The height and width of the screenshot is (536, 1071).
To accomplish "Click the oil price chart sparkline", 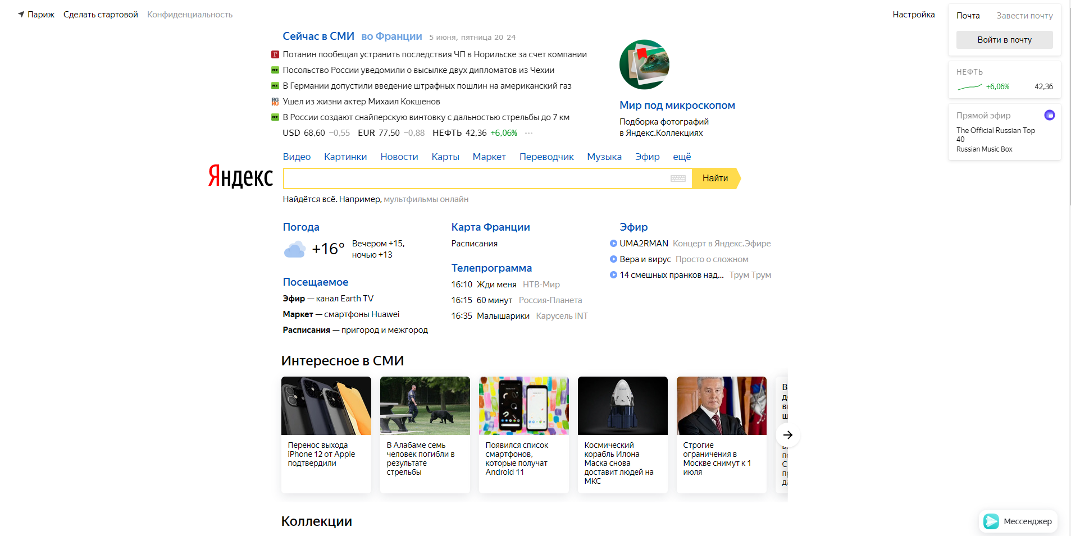I will pyautogui.click(x=970, y=86).
